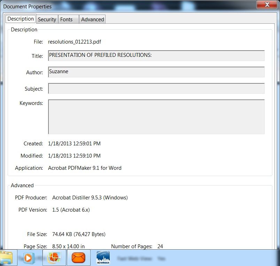The height and width of the screenshot is (266, 280).
Task: Switch to the Description tab
Action: point(21,19)
